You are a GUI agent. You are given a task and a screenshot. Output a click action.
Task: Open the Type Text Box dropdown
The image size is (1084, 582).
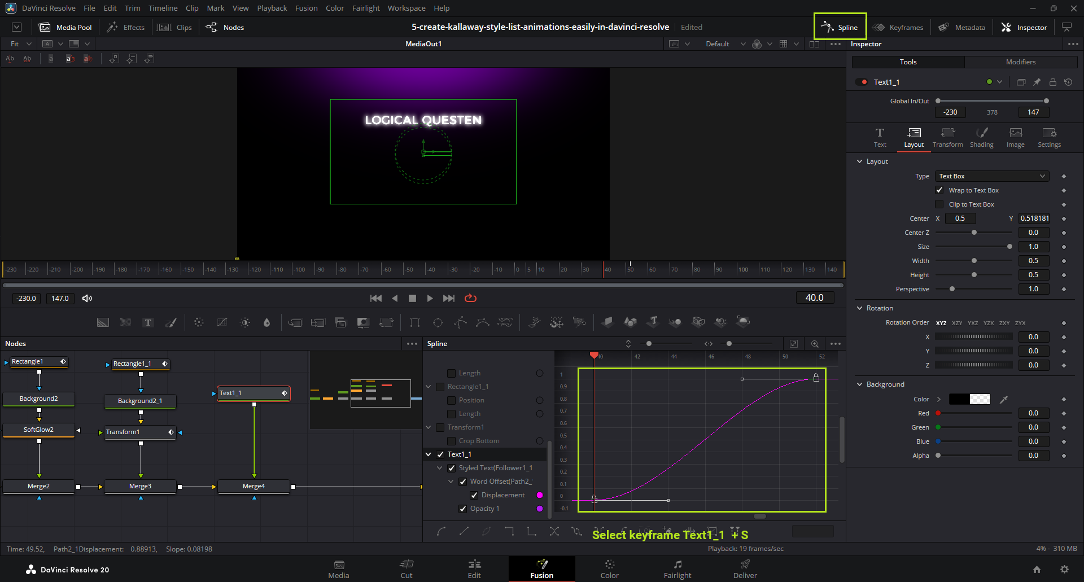[992, 176]
